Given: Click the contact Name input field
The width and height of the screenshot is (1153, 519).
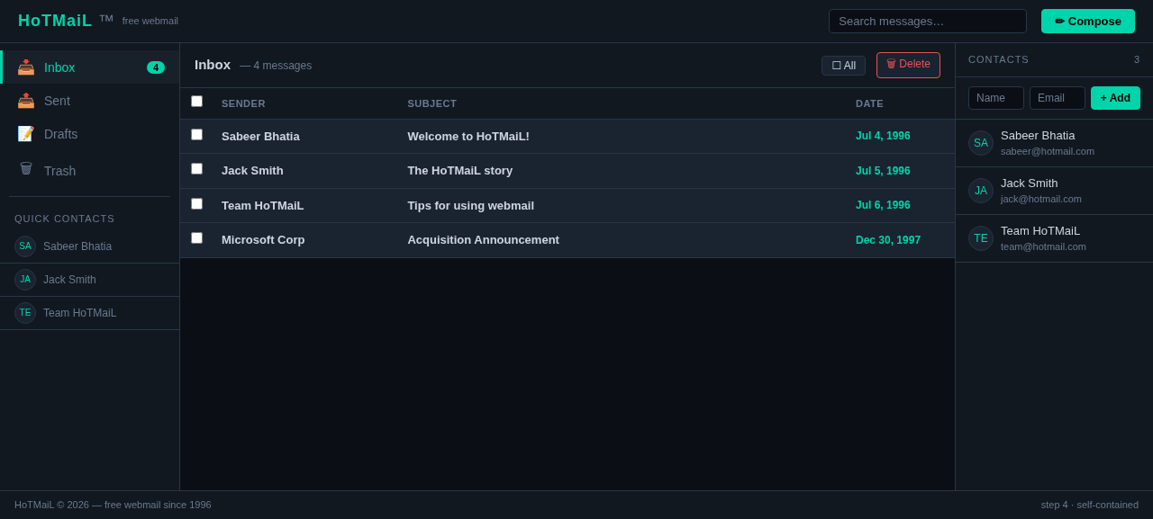Looking at the screenshot, I should 996,98.
